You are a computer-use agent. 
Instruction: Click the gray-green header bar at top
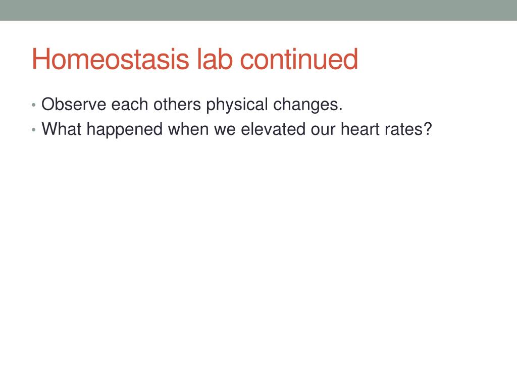coord(258,10)
